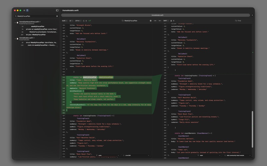This screenshot has width=267, height=166.
Task: Open result line 82 WeeklyFocusCard
Action: pyautogui.click(x=43, y=32)
